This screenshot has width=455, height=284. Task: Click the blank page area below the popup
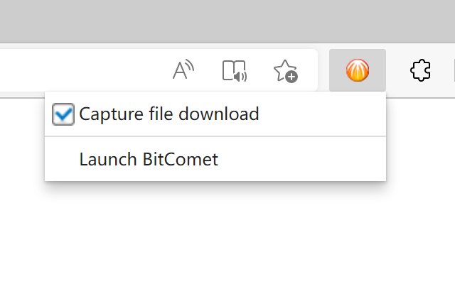(x=213, y=234)
